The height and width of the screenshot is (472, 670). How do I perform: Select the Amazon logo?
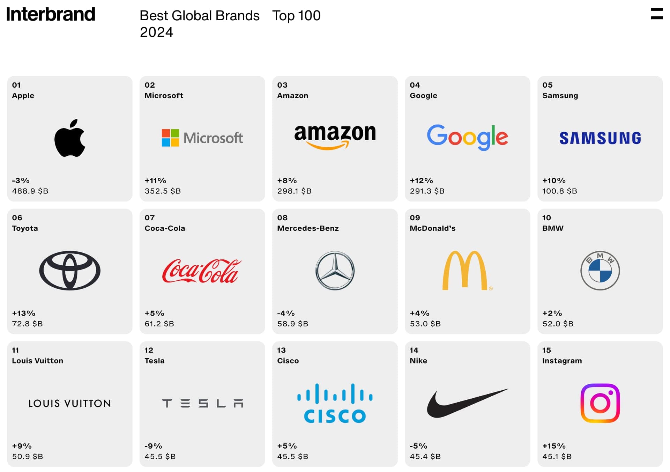(x=335, y=137)
